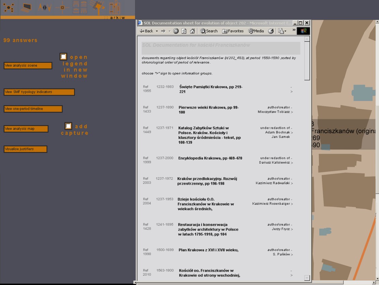
Task: Click the Forward arrow button
Action: click(x=163, y=31)
